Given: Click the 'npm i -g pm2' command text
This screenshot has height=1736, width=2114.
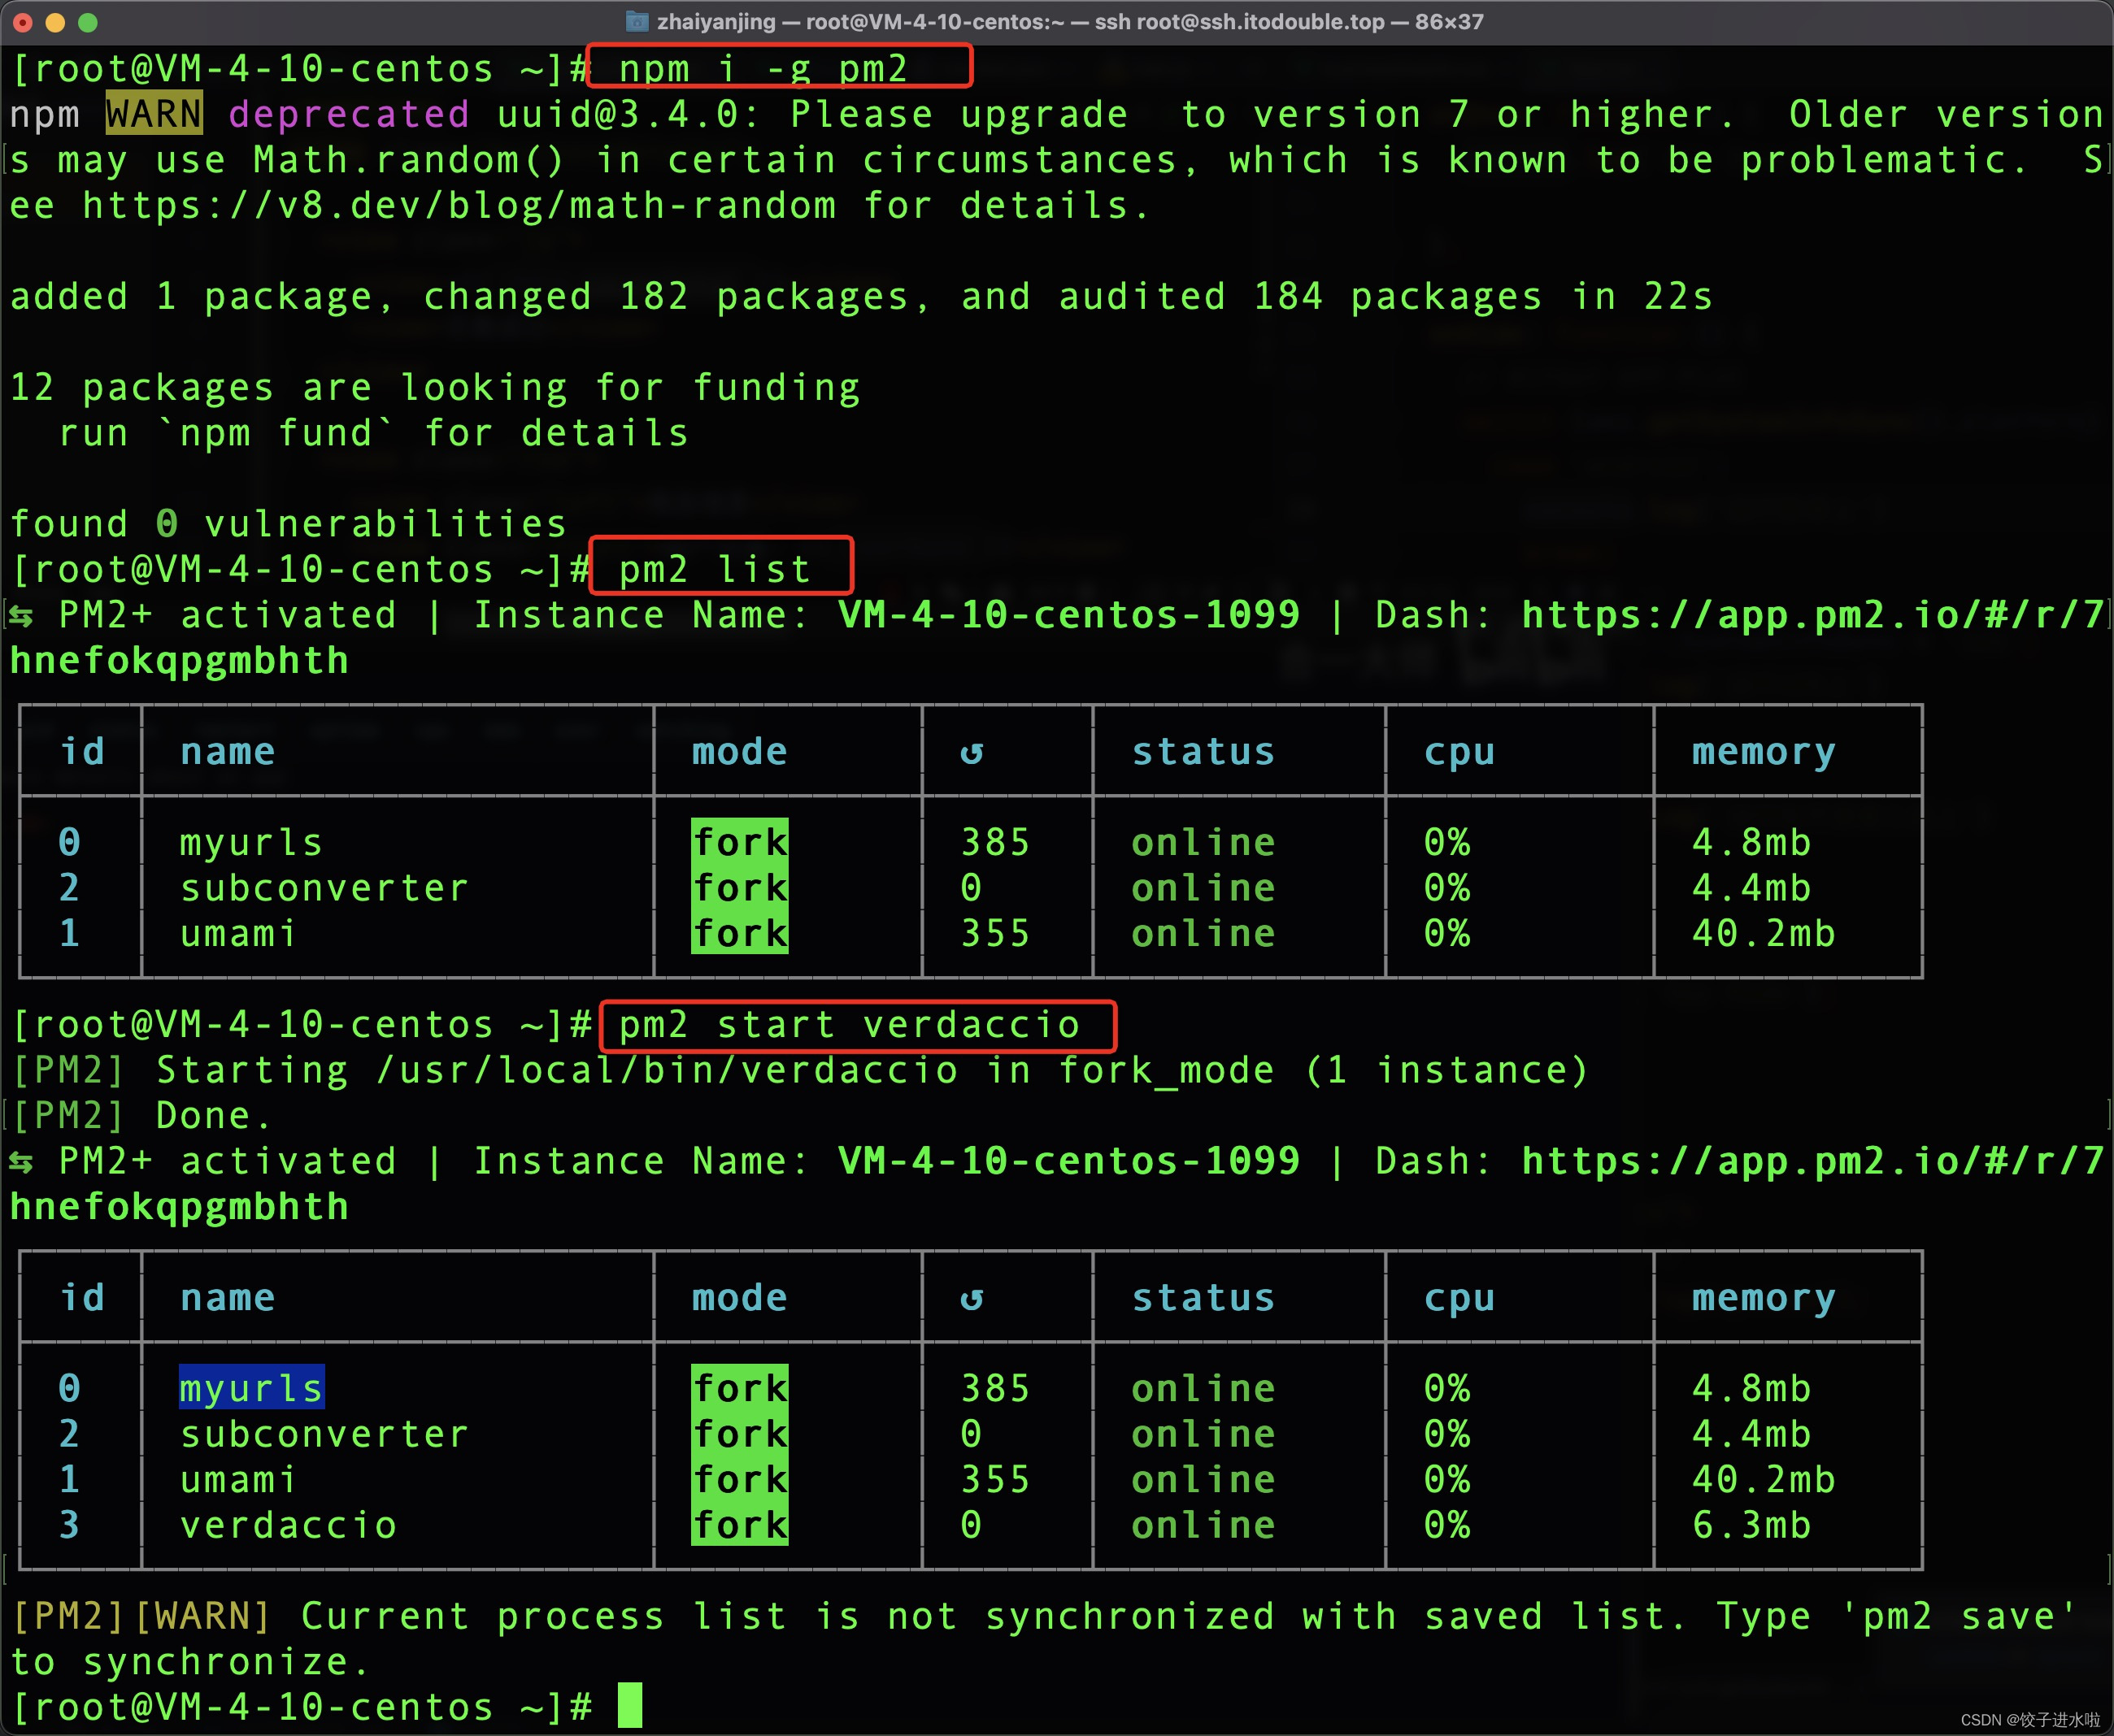Looking at the screenshot, I should [x=763, y=68].
